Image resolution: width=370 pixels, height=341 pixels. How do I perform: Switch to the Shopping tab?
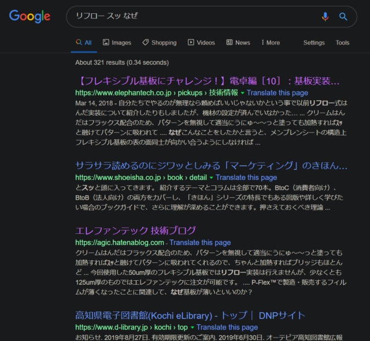coord(160,42)
